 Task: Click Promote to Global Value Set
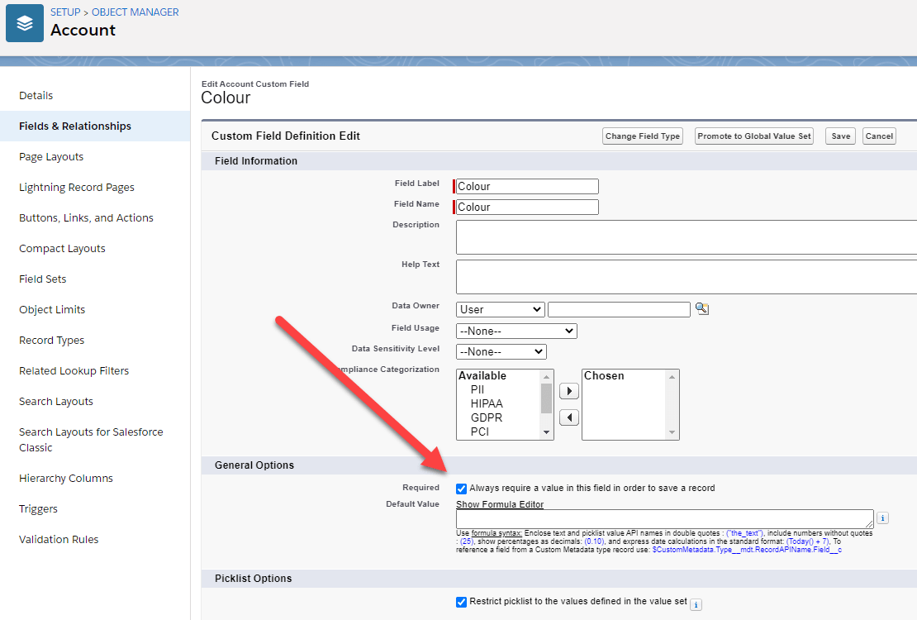click(x=753, y=136)
